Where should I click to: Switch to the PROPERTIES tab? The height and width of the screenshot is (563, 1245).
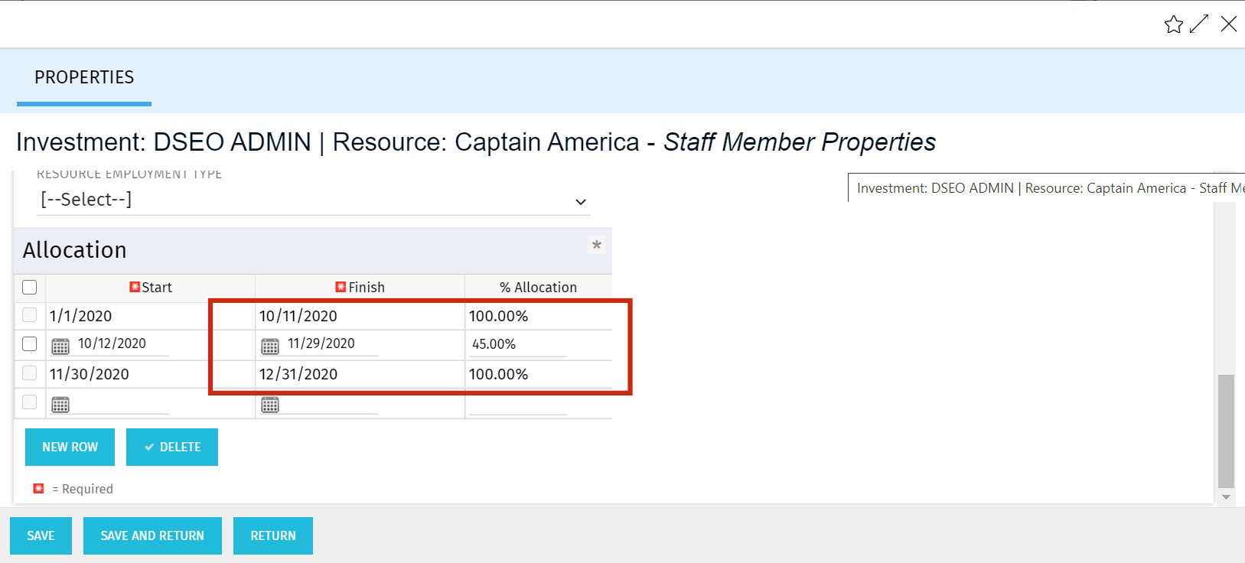84,77
